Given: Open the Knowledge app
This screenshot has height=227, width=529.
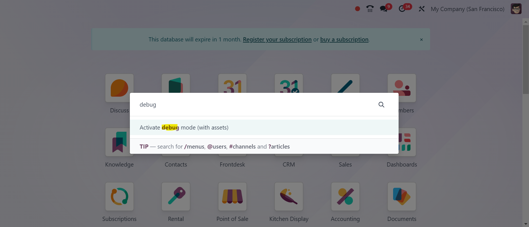Looking at the screenshot, I should point(119,142).
